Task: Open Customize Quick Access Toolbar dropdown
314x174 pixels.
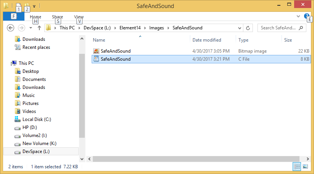Action: (34, 6)
